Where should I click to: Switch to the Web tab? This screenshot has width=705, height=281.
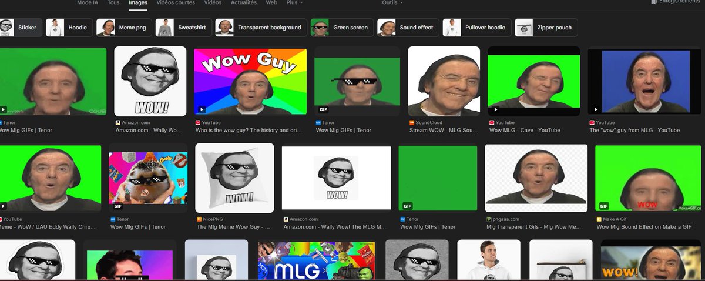[x=271, y=2]
